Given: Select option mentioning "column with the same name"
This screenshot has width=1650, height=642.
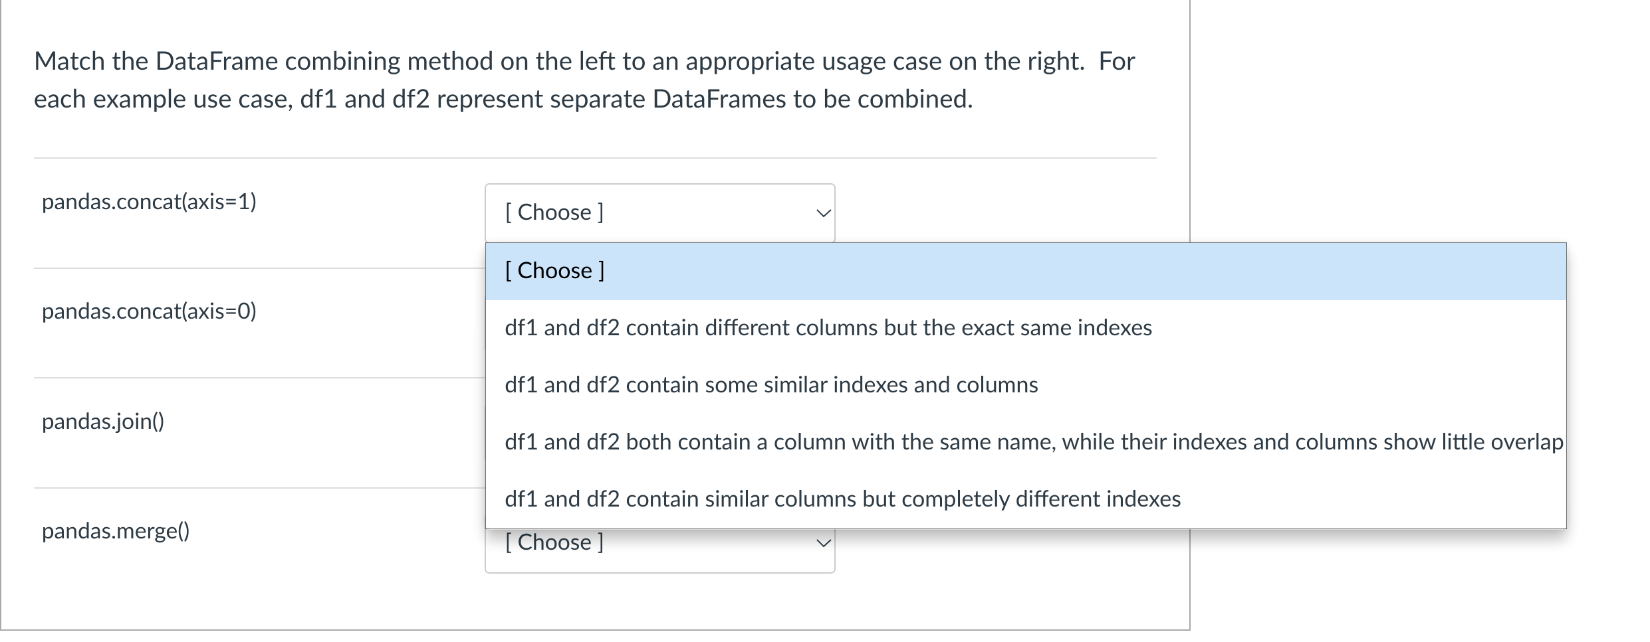Looking at the screenshot, I should (x=1033, y=442).
